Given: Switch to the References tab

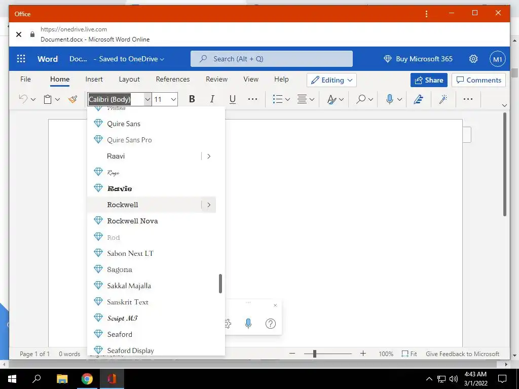Looking at the screenshot, I should [x=173, y=79].
